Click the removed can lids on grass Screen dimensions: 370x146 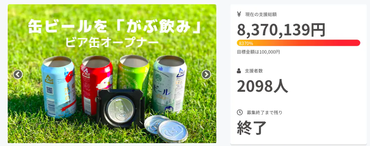[x=166, y=129]
